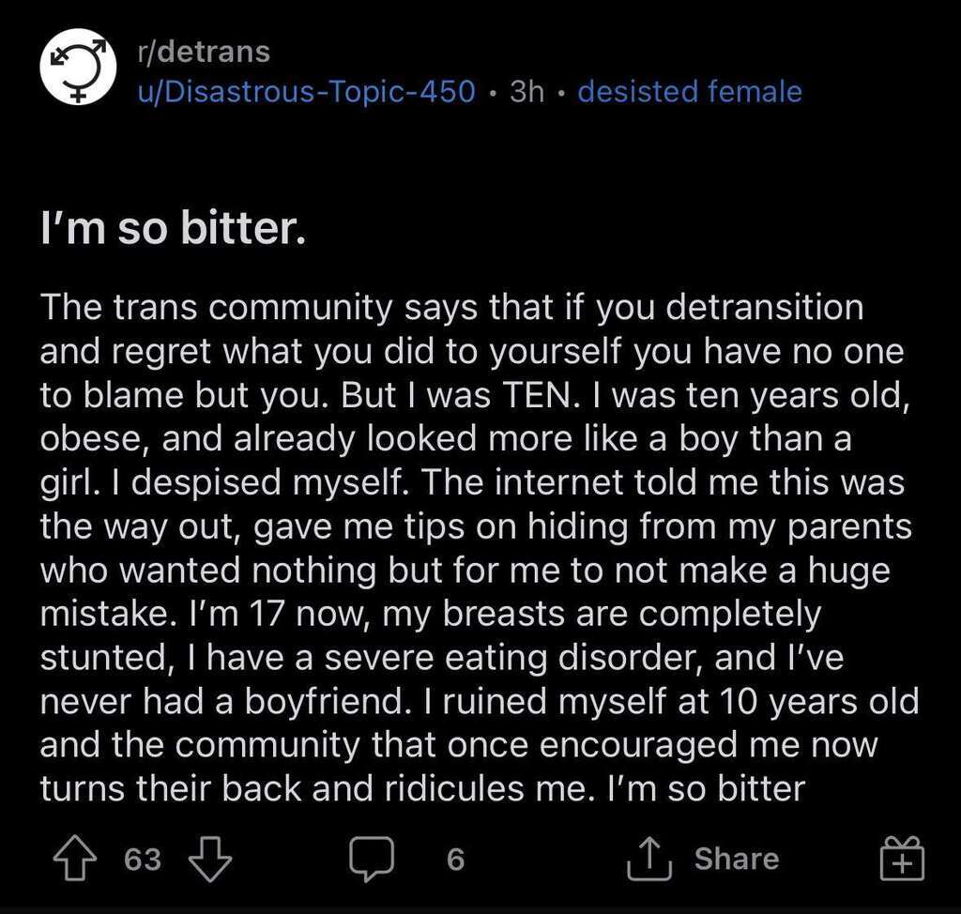
Task: Click the post title "I'm so bitter."
Action: pyautogui.click(x=173, y=228)
